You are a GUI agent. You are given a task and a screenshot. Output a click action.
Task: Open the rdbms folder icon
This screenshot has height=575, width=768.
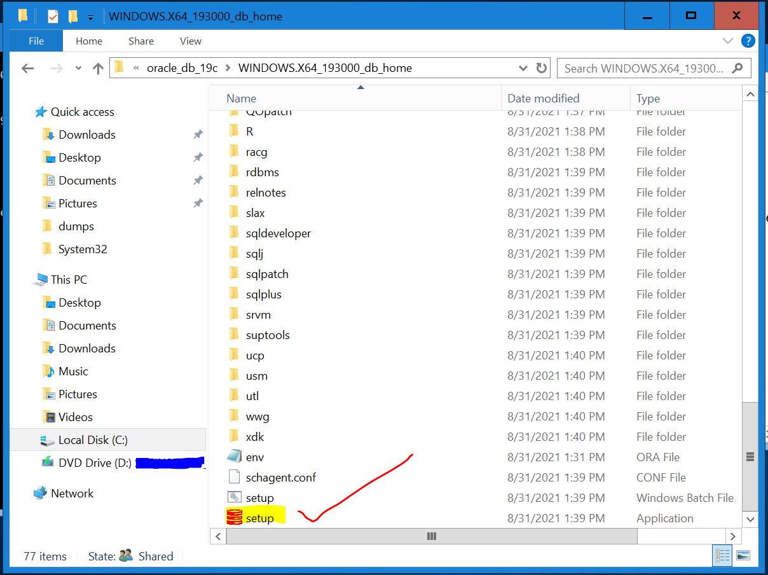point(235,172)
